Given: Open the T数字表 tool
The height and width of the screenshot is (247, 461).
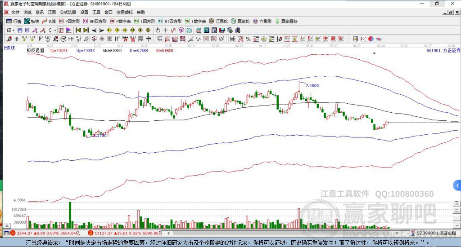Looking at the screenshot, I should [x=195, y=21].
